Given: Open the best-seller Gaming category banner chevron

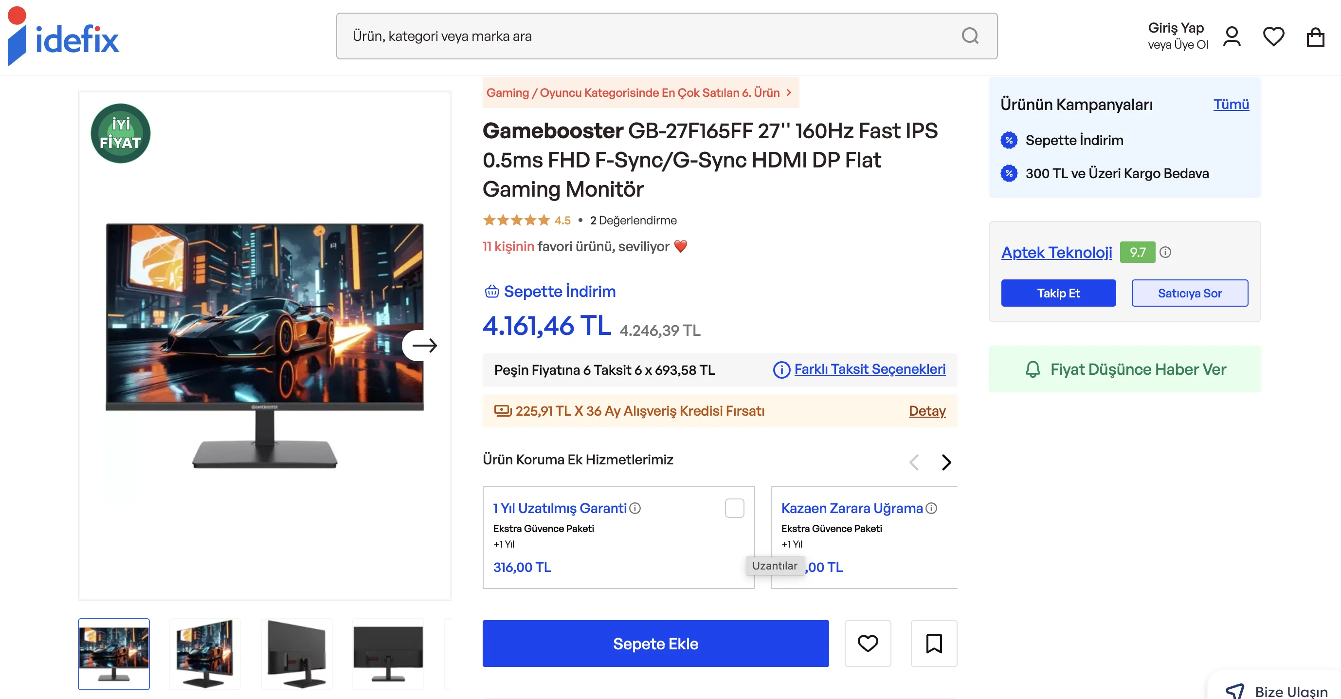Looking at the screenshot, I should point(789,92).
